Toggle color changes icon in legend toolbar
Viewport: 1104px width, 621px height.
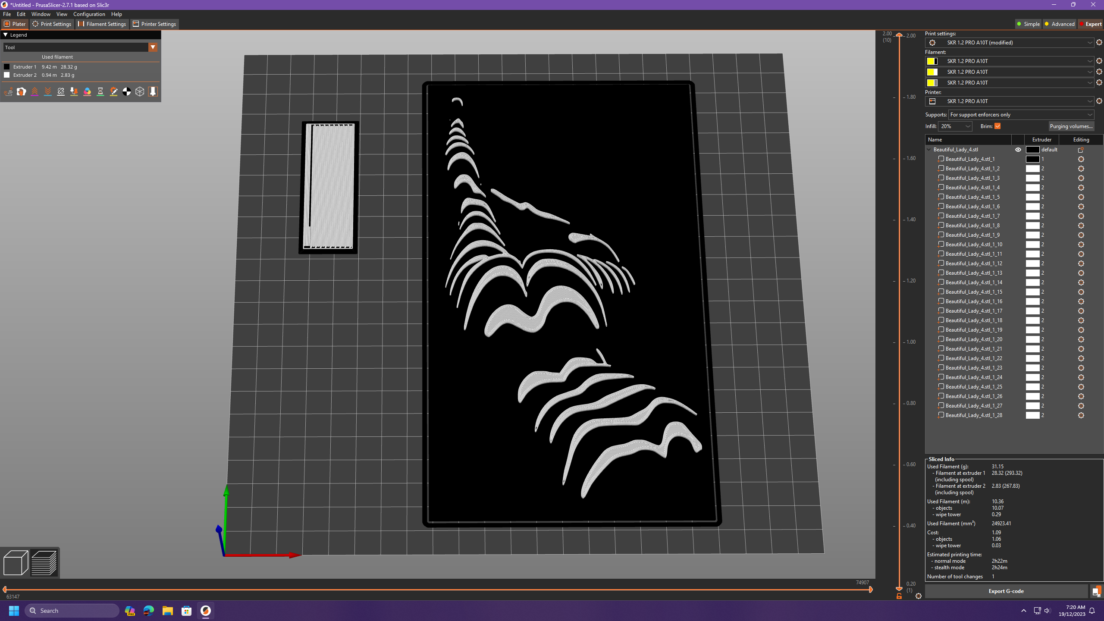pos(87,91)
